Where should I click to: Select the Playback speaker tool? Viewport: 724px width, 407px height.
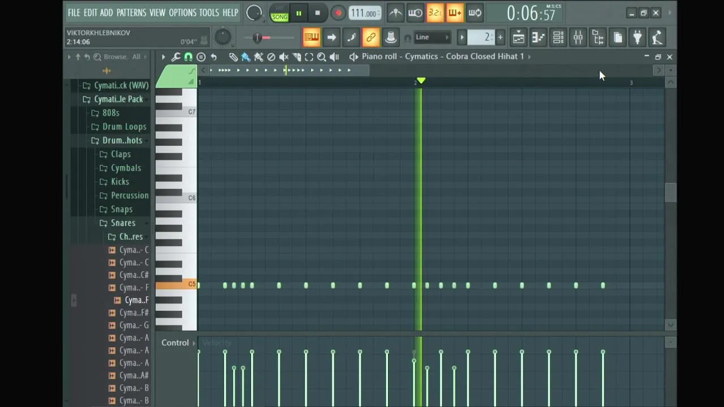[x=334, y=57]
